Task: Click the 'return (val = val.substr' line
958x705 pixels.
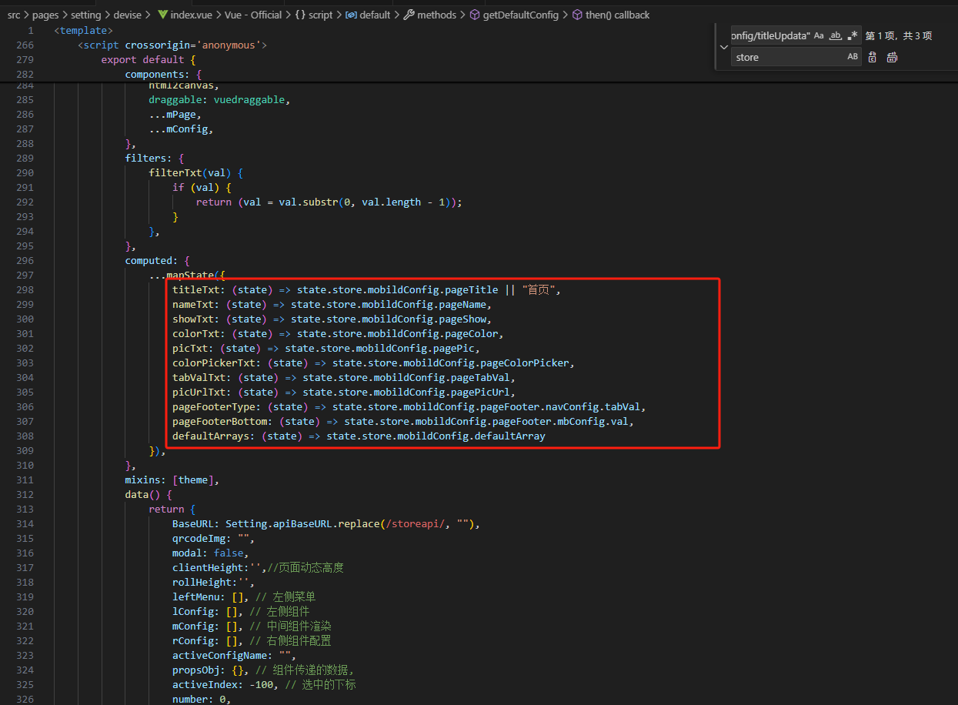Action: pyautogui.click(x=329, y=202)
